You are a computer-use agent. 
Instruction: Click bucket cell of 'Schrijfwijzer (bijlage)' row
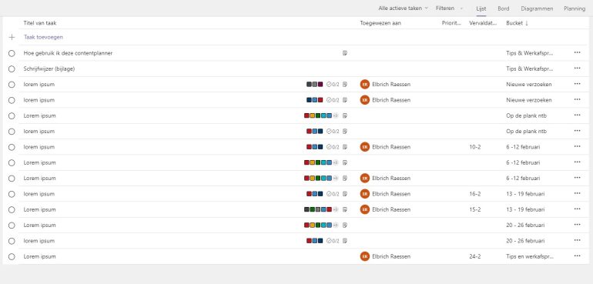pyautogui.click(x=530, y=68)
